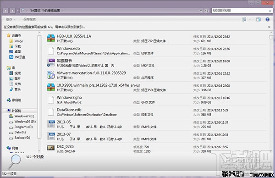This screenshot has width=275, height=178.
Task: Select the DSC_0235 video thumbnail
Action: [51, 148]
